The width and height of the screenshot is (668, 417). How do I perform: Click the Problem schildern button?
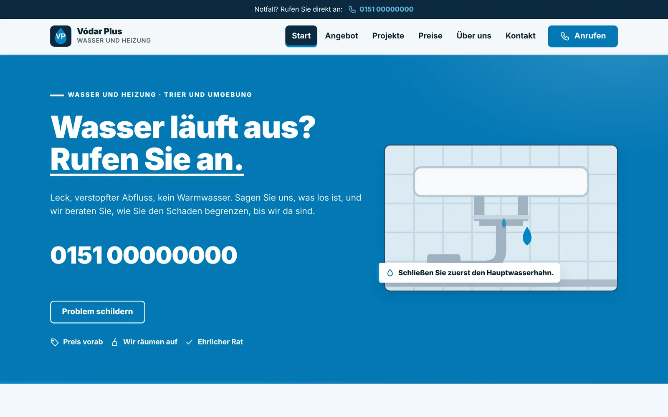[x=98, y=312]
